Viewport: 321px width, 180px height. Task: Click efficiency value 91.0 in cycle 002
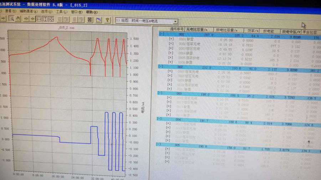point(253,69)
